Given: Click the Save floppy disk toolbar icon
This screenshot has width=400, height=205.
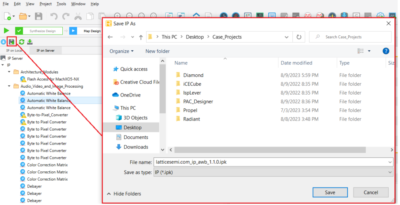Looking at the screenshot, I should click(x=39, y=16).
